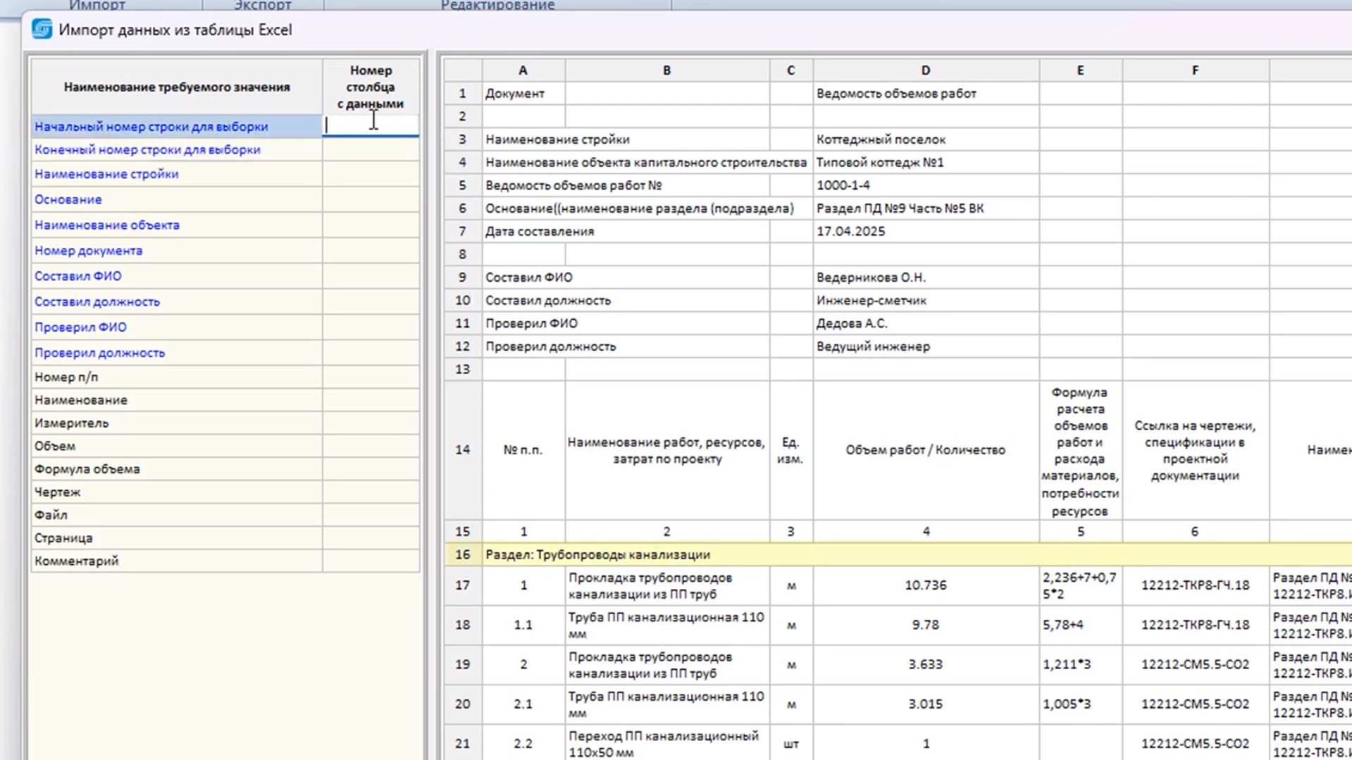
Task: Click the 1000-1-4 cell
Action: click(x=926, y=185)
